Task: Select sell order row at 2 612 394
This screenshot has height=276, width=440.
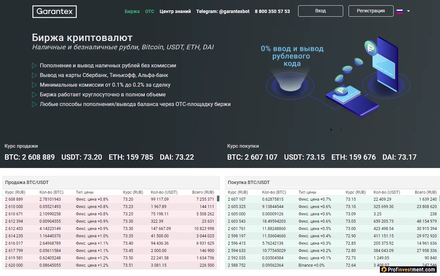Action: (110, 221)
